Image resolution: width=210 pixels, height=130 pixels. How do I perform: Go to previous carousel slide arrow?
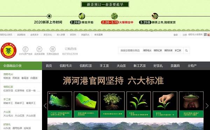45,106
